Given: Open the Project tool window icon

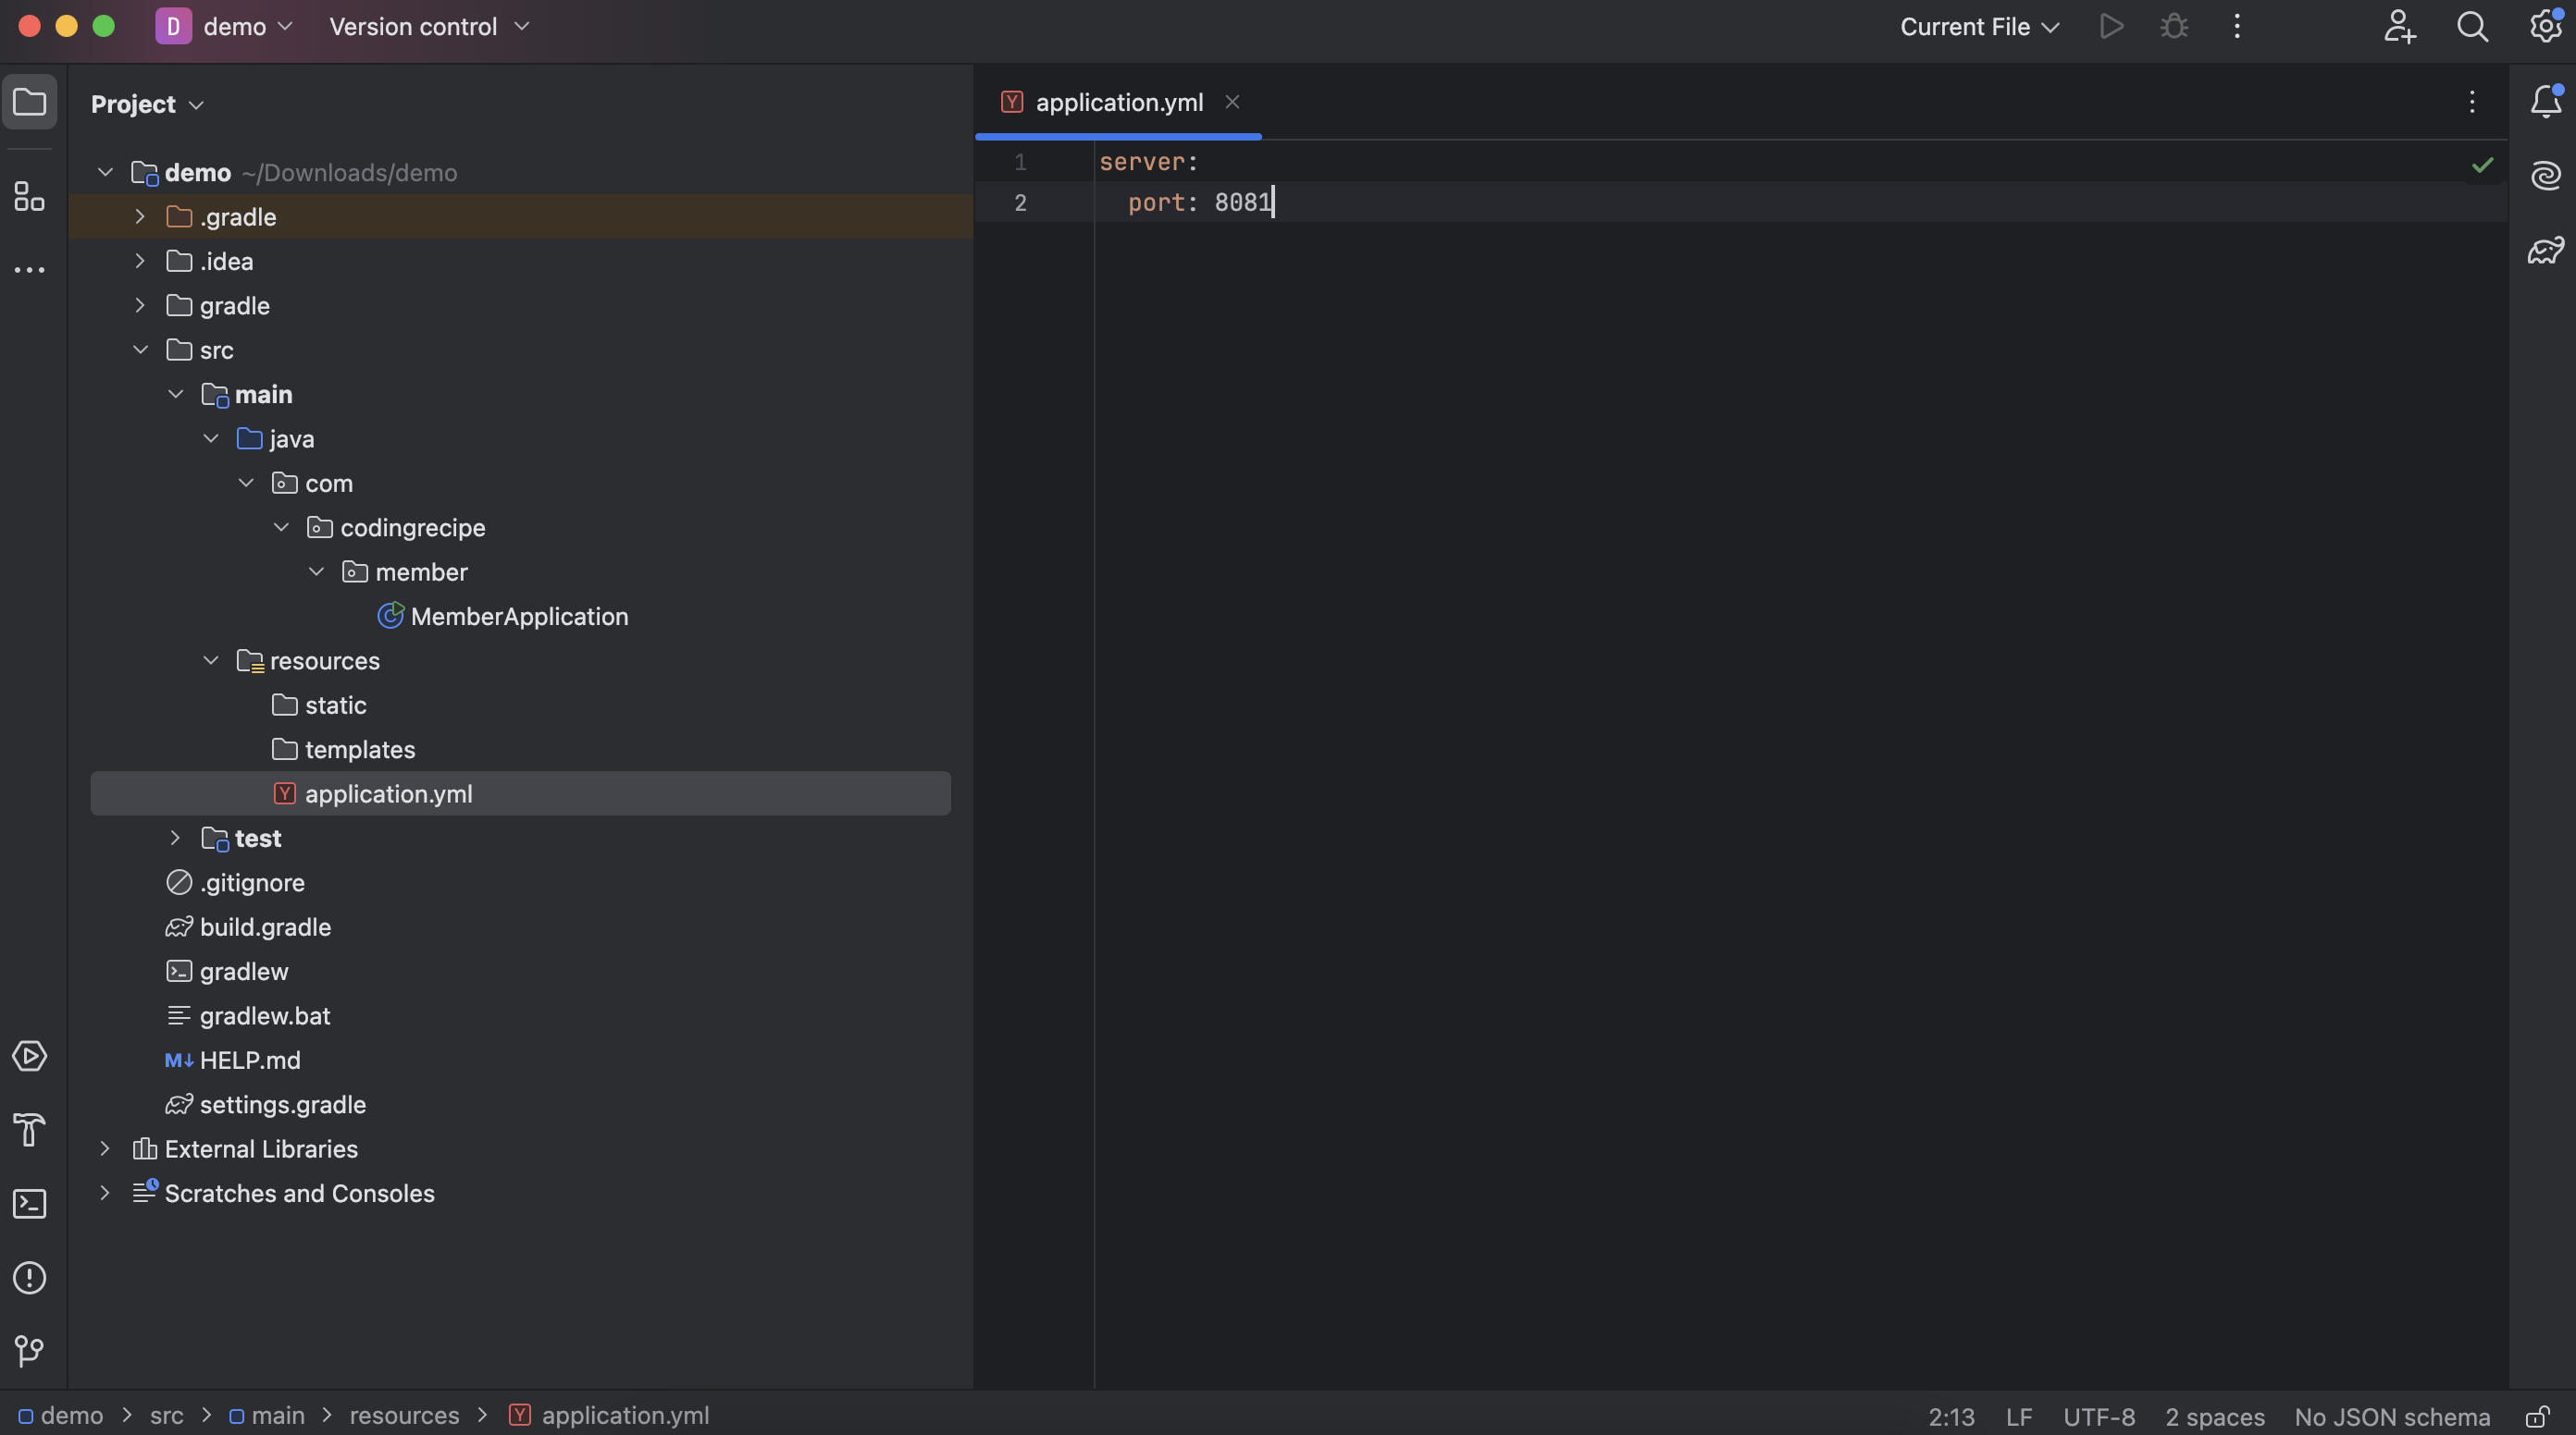Looking at the screenshot, I should coord(29,102).
